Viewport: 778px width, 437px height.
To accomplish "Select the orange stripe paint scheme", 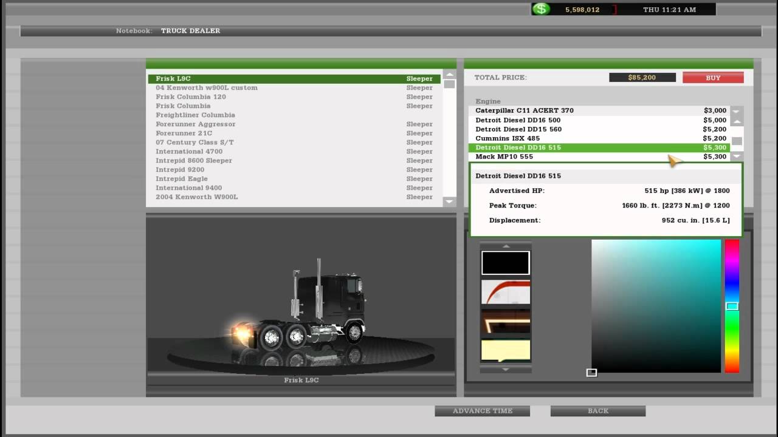I will point(506,322).
